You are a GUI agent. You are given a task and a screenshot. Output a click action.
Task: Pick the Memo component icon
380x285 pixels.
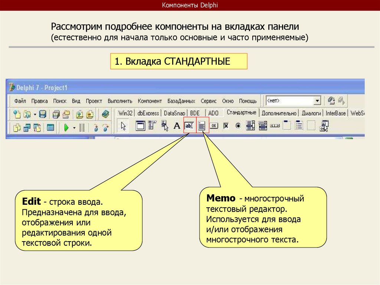coord(202,126)
